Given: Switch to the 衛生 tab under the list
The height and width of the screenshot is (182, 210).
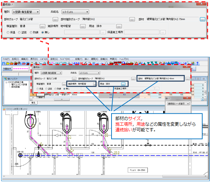Looking at the screenshot, I should pyautogui.click(x=33, y=103).
